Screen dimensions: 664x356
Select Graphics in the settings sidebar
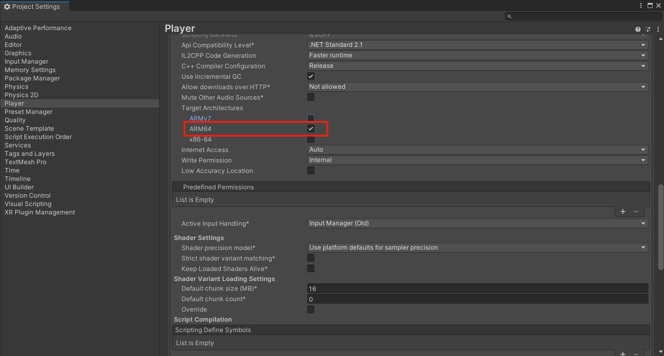point(18,53)
